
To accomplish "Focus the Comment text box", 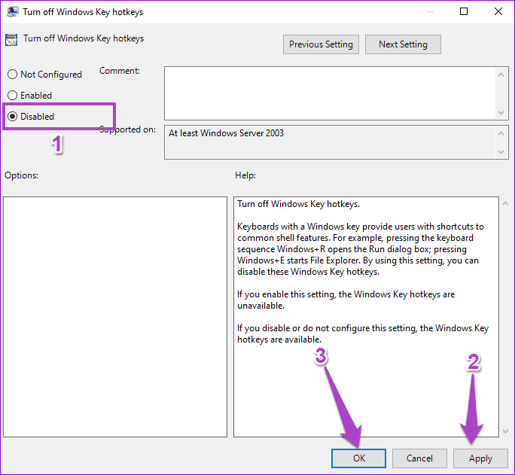I will [x=330, y=93].
